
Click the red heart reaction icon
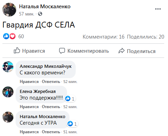click(x=12, y=36)
